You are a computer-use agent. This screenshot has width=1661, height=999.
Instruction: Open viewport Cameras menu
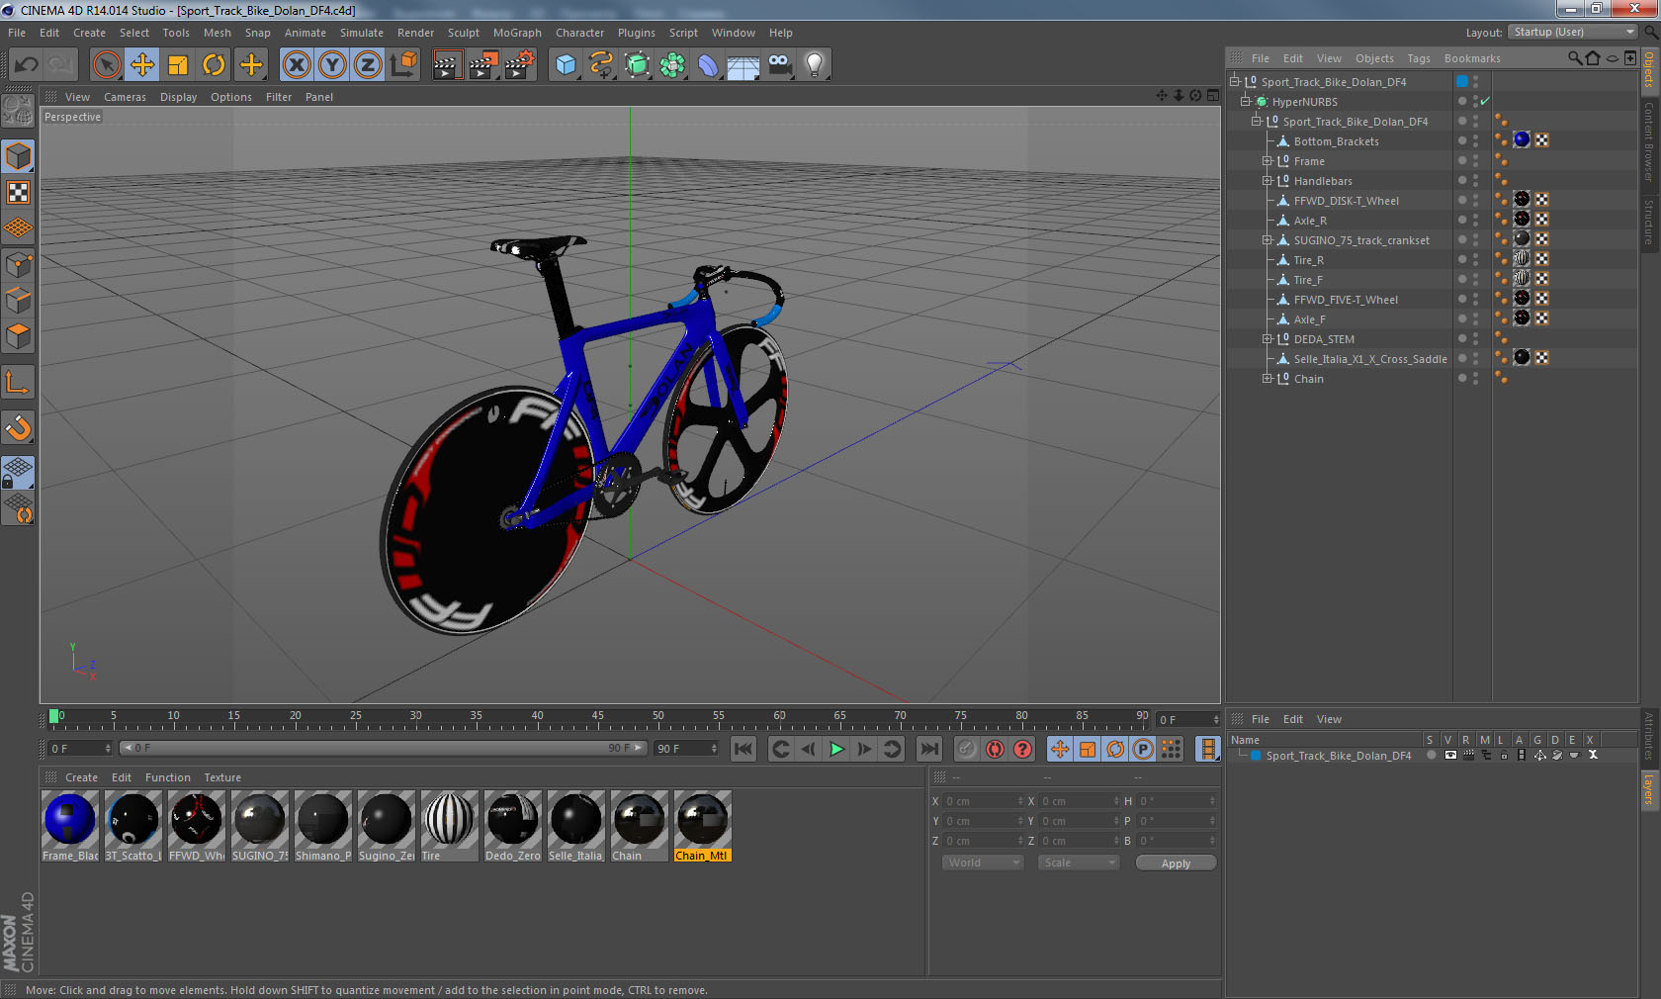(x=125, y=97)
